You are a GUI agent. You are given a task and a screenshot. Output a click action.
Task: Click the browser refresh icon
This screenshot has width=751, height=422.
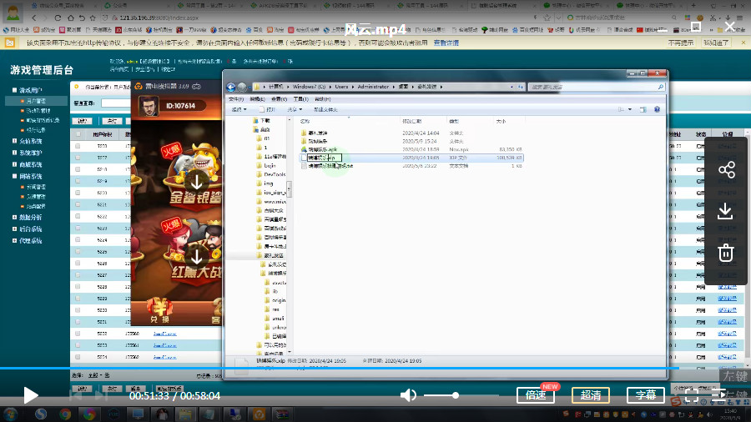click(x=58, y=18)
